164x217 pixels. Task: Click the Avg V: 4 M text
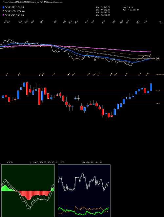coord(128,7)
